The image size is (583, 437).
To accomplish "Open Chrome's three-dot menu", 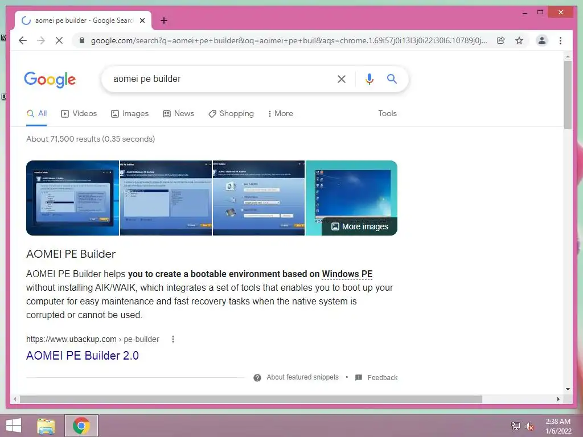I will click(560, 40).
